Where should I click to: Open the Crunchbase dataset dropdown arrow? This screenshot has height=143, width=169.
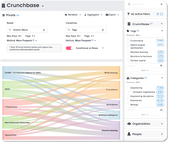43,6
